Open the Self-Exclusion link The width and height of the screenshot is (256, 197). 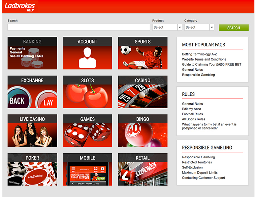192,167
